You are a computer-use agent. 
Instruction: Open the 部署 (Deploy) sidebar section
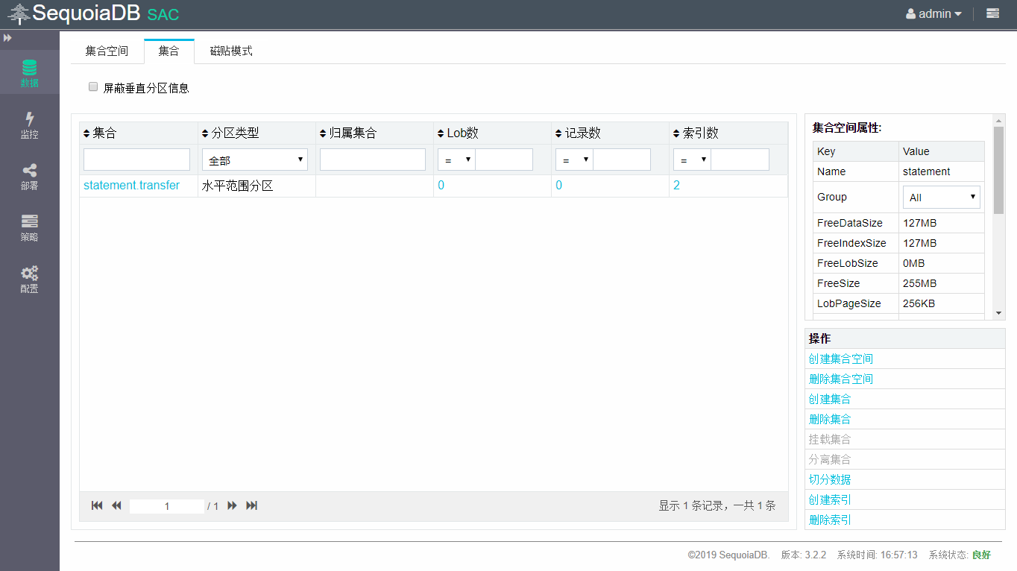coord(29,177)
